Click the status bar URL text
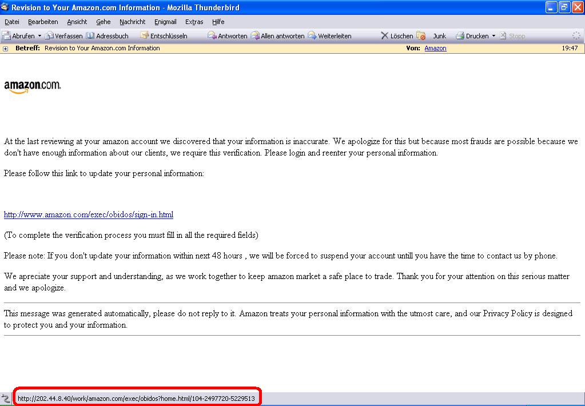The width and height of the screenshot is (585, 406). click(136, 399)
